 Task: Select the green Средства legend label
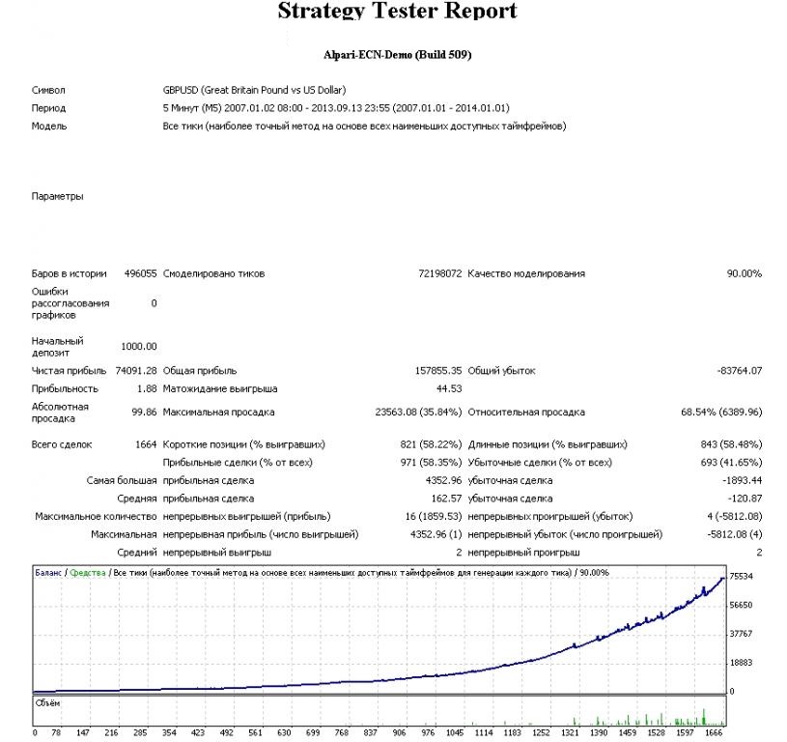pos(88,573)
